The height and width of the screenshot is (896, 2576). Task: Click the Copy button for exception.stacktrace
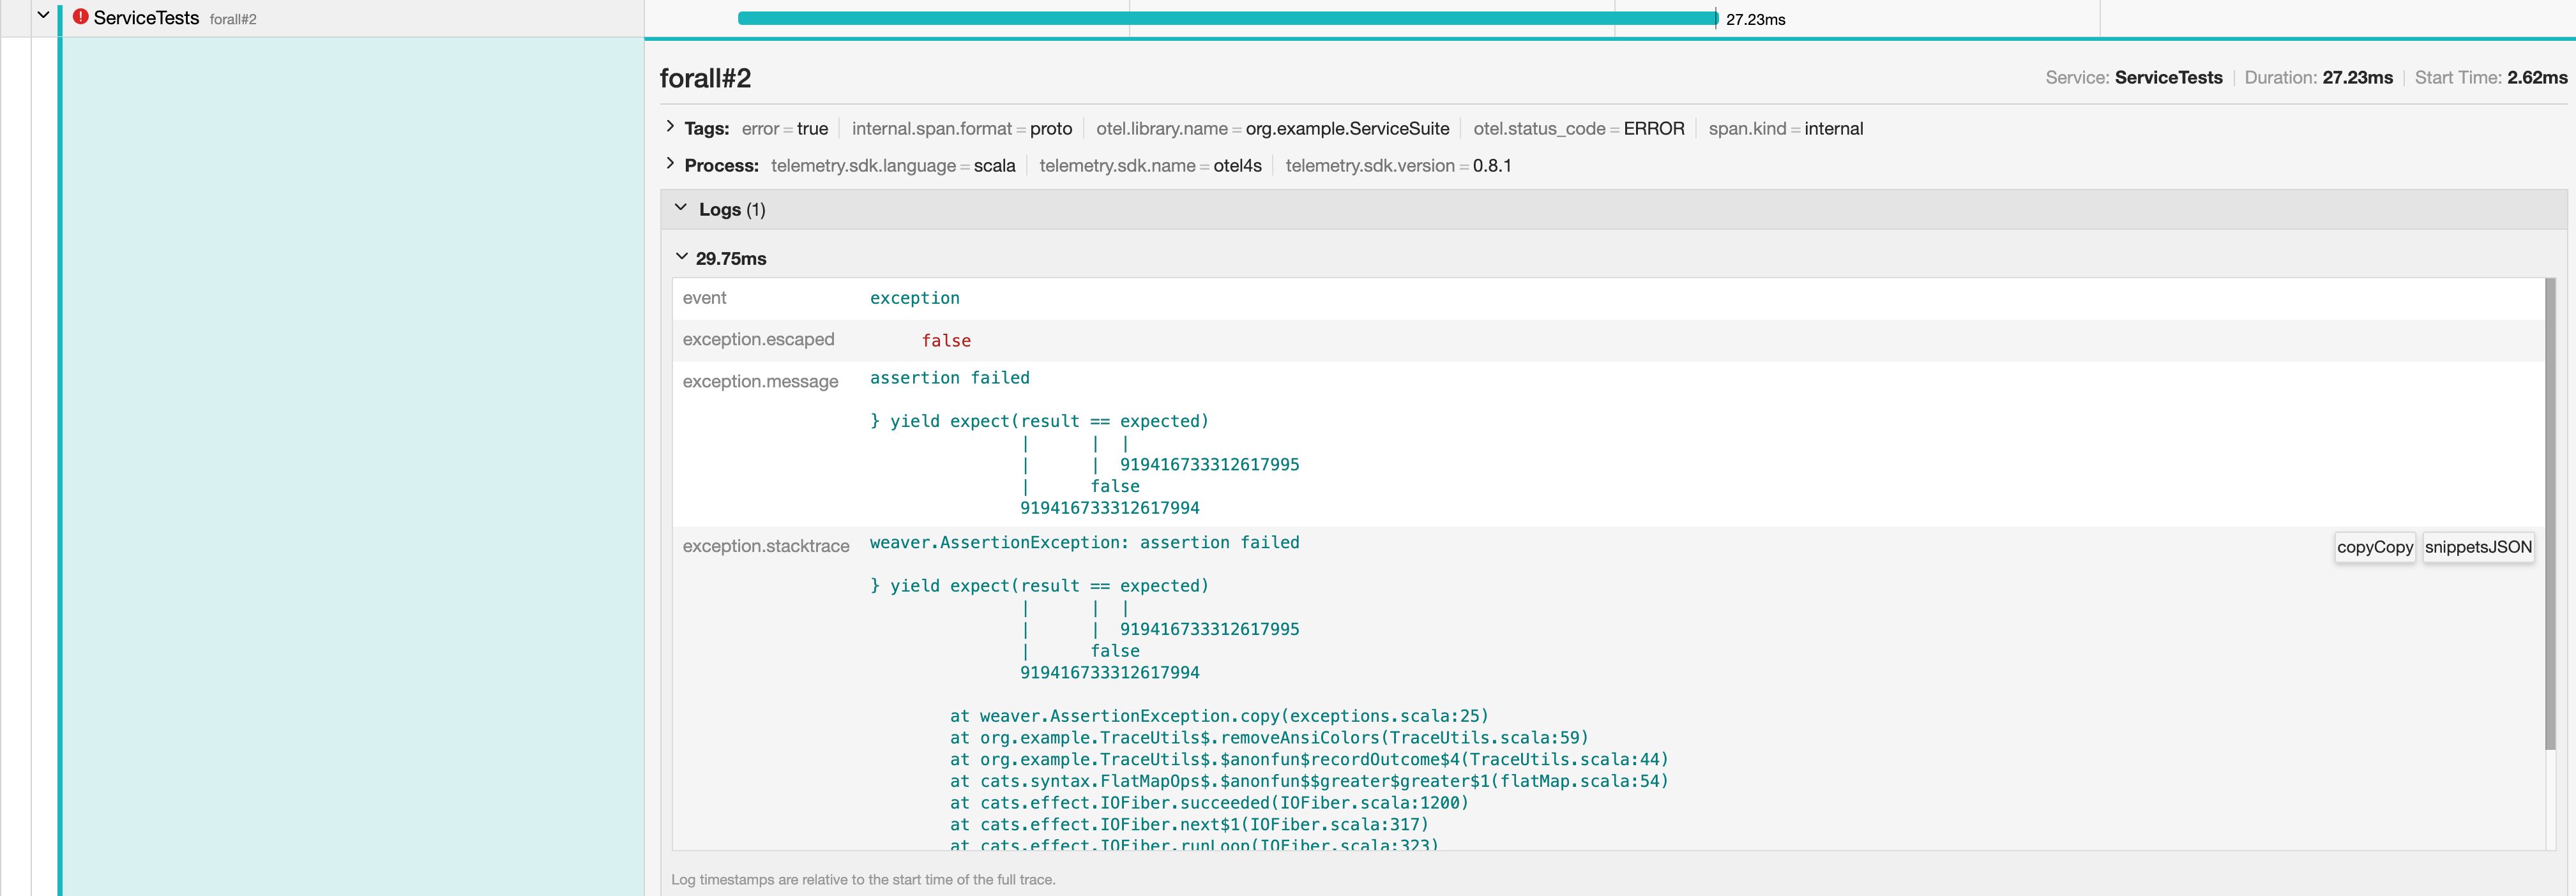click(x=2374, y=546)
